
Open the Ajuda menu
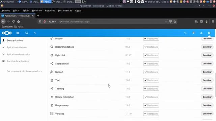[78, 10]
